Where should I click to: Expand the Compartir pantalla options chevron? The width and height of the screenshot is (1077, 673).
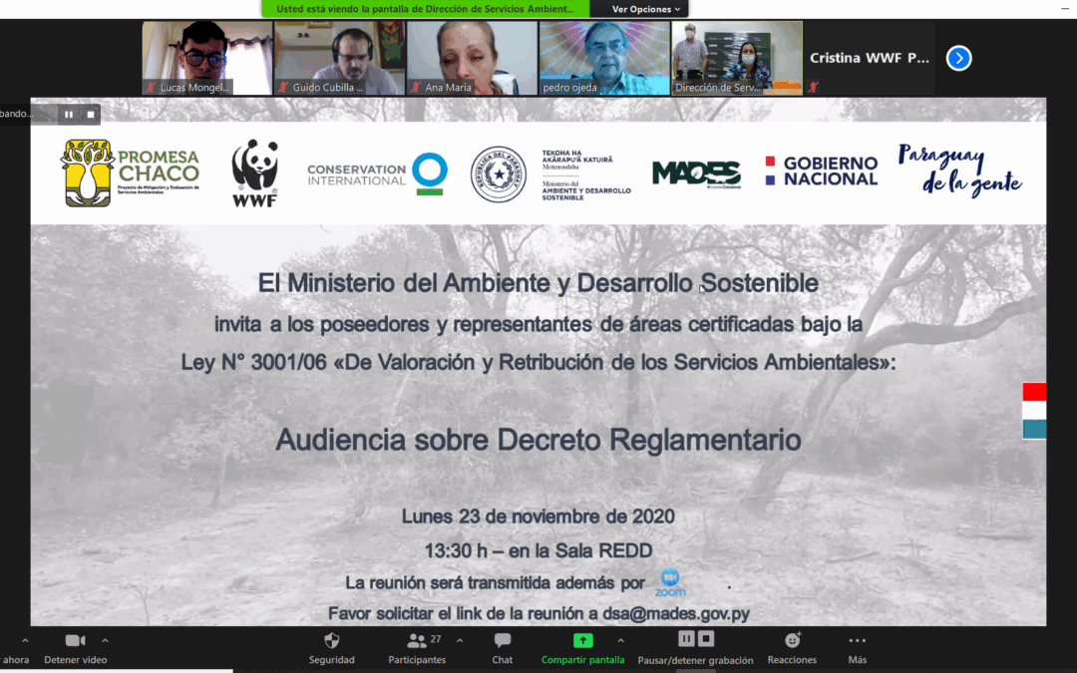tap(620, 641)
